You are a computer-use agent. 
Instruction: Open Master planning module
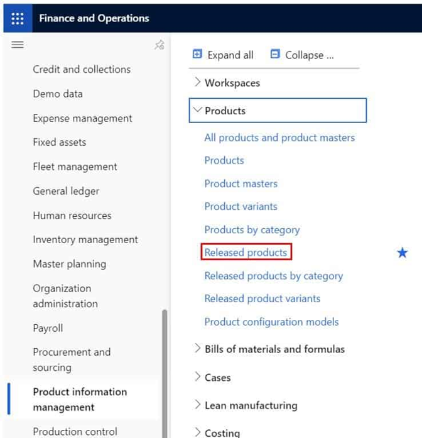coord(70,264)
